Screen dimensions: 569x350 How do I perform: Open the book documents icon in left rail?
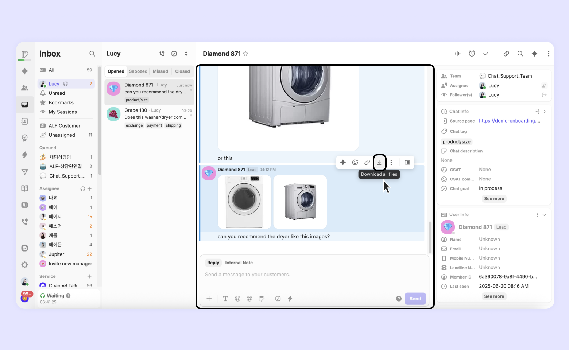pos(25,188)
